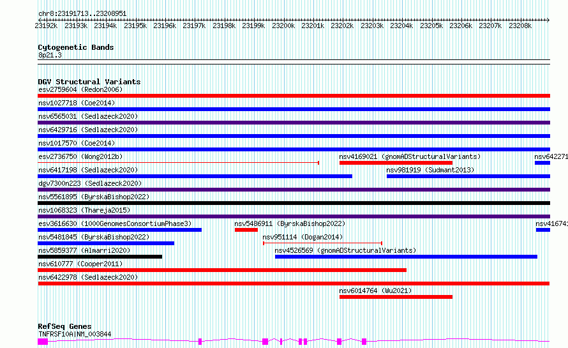The image size is (568, 348).
Task: Open dgv7300n223 (Sedlazeck2020) label
Action: point(90,183)
